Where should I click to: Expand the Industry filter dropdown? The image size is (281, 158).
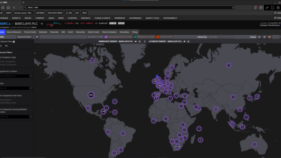[31, 88]
